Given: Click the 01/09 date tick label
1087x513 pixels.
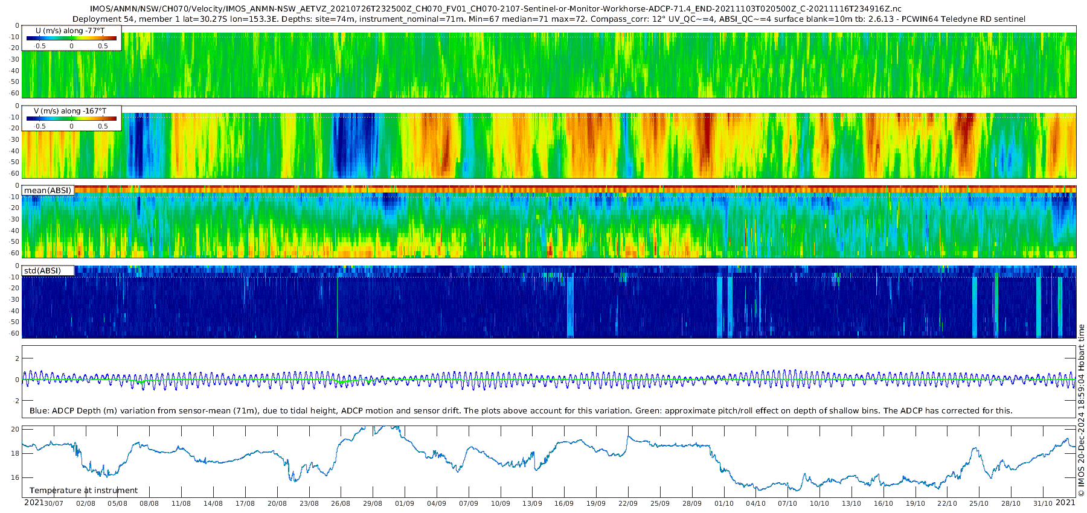Looking at the screenshot, I should [x=405, y=503].
